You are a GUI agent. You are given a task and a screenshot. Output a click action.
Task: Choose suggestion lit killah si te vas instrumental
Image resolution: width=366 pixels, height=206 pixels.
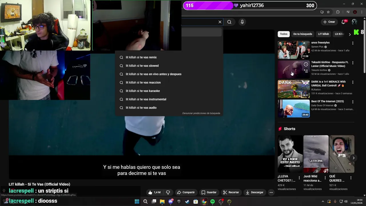point(169,99)
